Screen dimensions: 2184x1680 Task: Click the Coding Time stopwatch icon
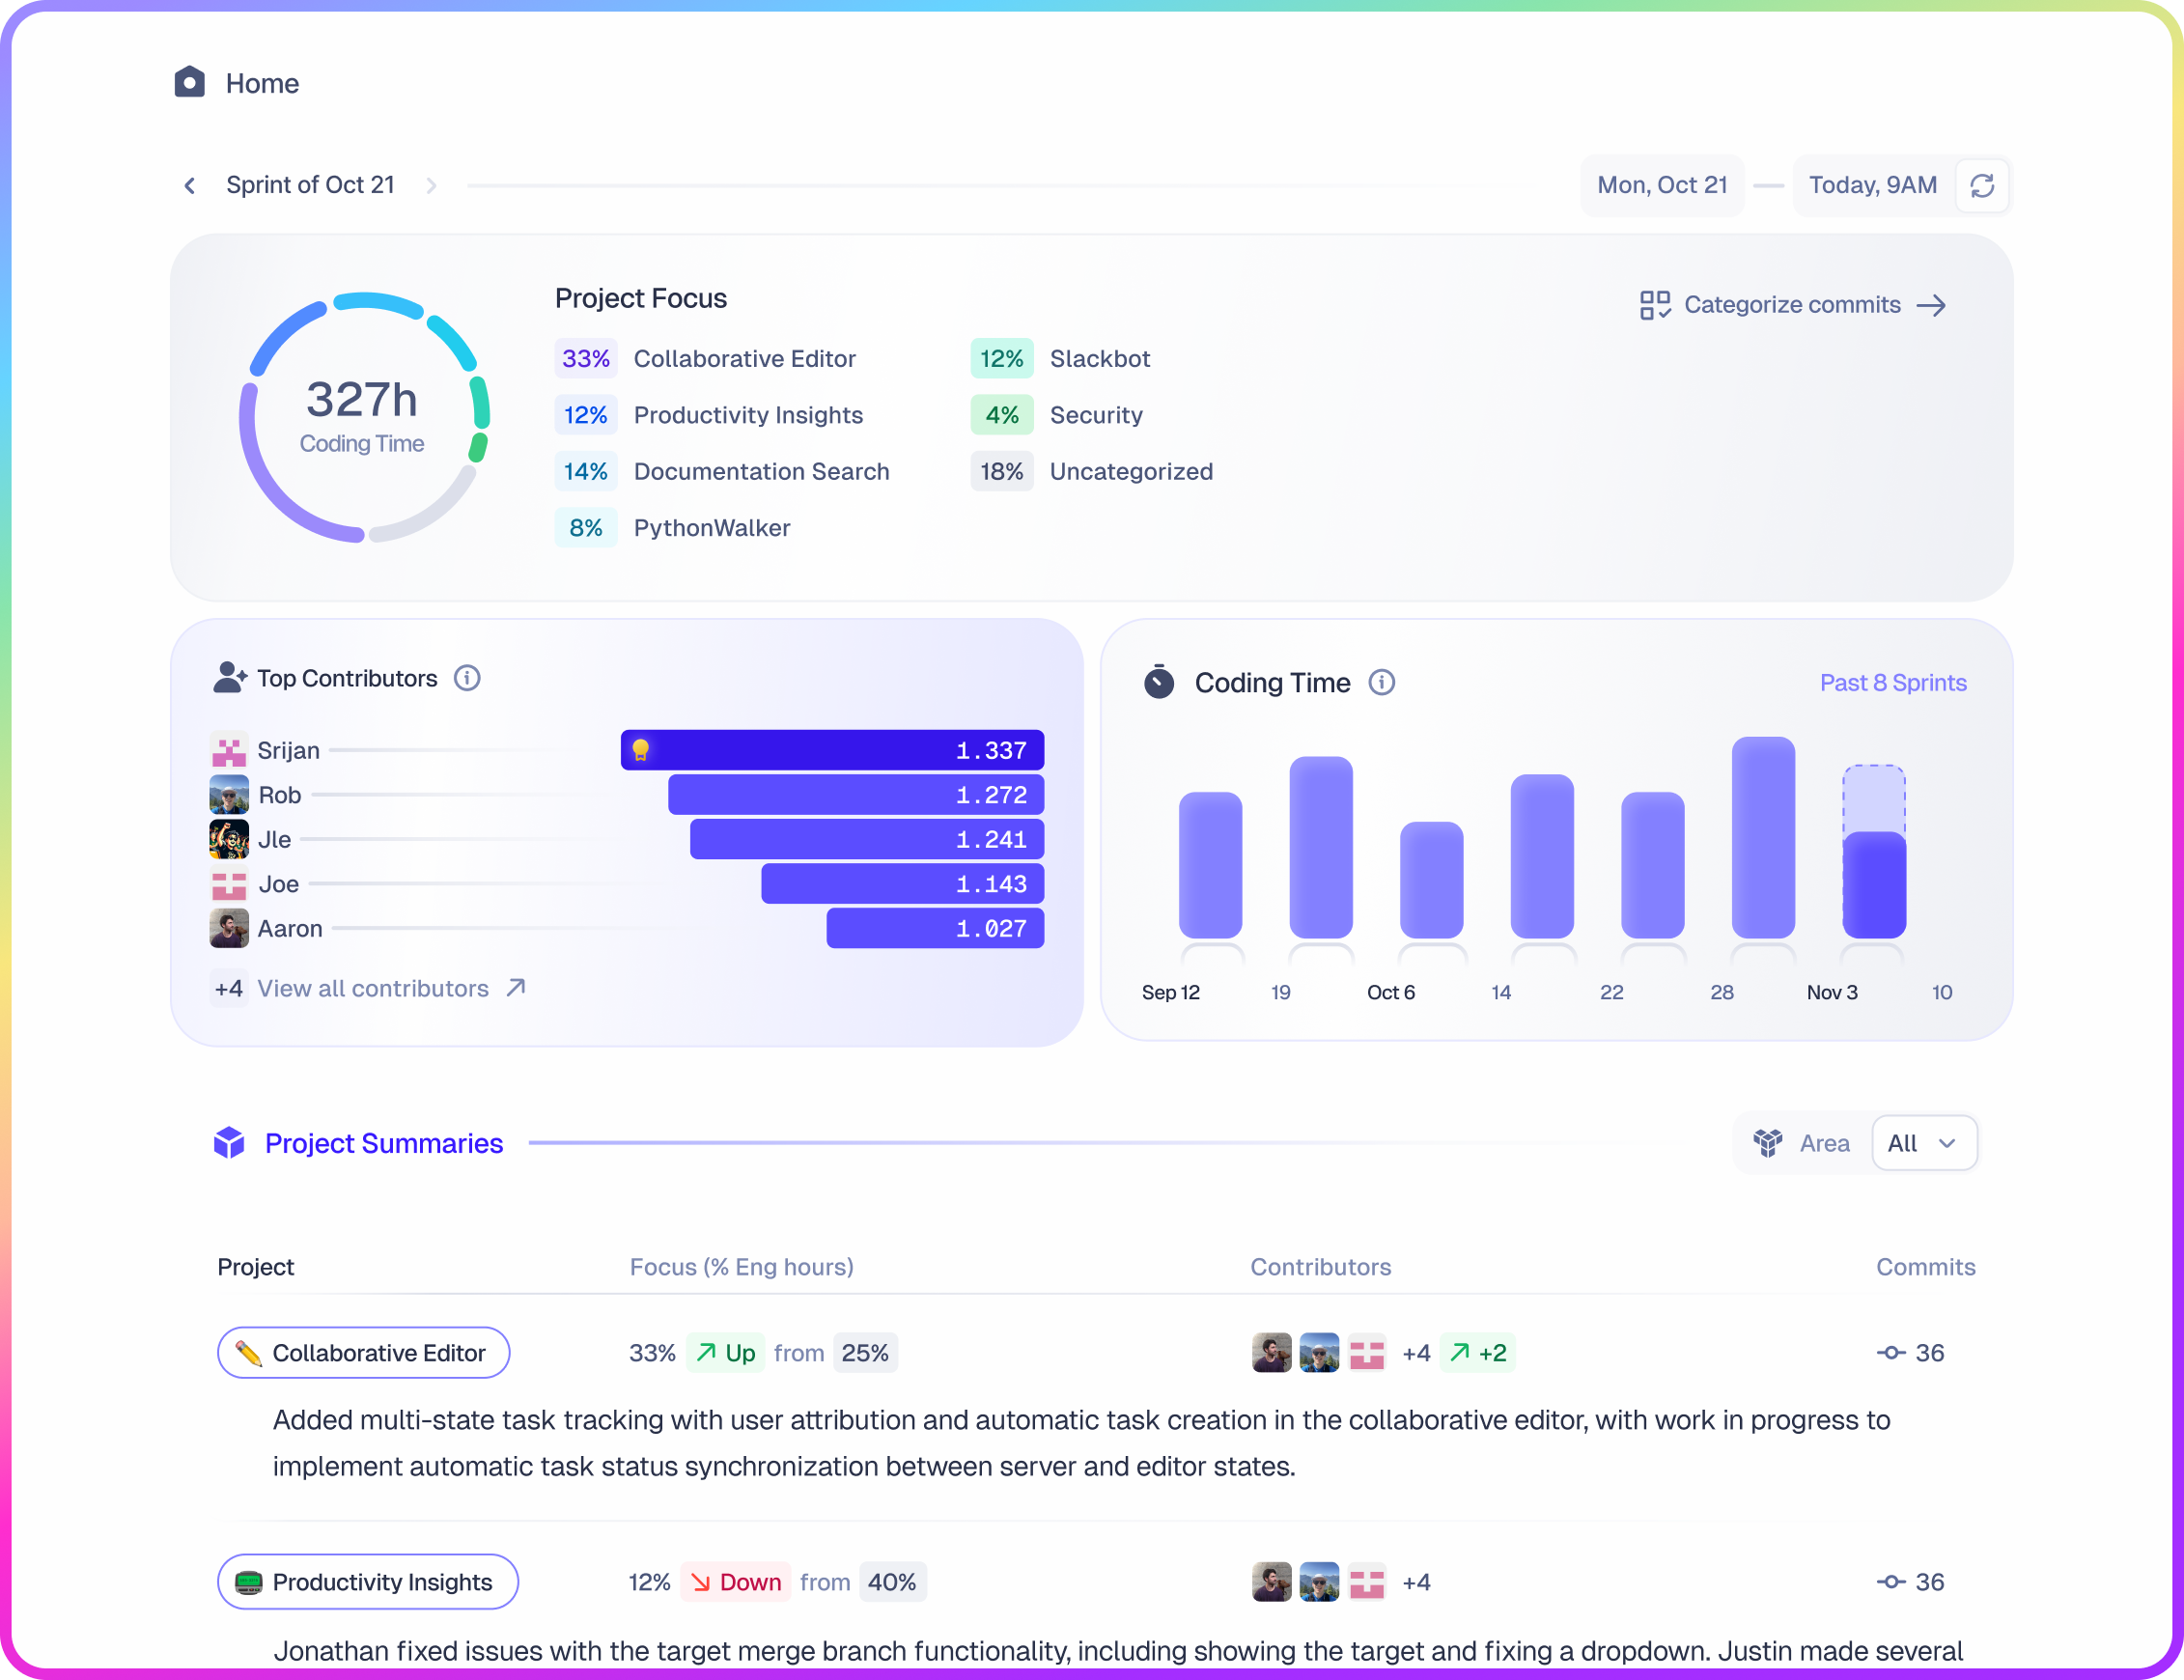tap(1159, 682)
